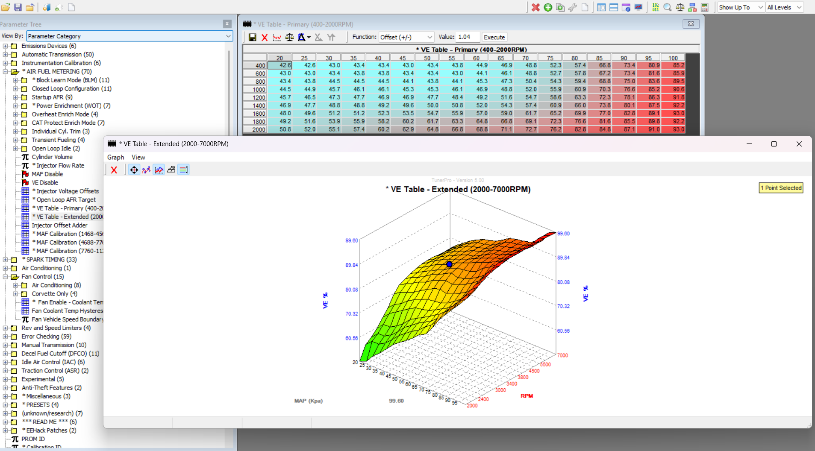Image resolution: width=815 pixels, height=451 pixels.
Task: Click the green plus add icon in top toolbar
Action: click(x=548, y=7)
